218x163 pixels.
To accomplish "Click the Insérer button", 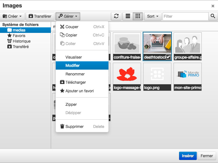I will coord(188,156).
